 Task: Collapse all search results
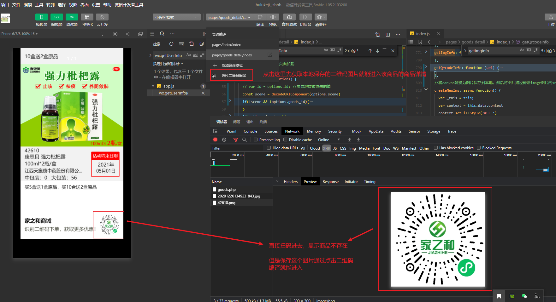click(202, 44)
